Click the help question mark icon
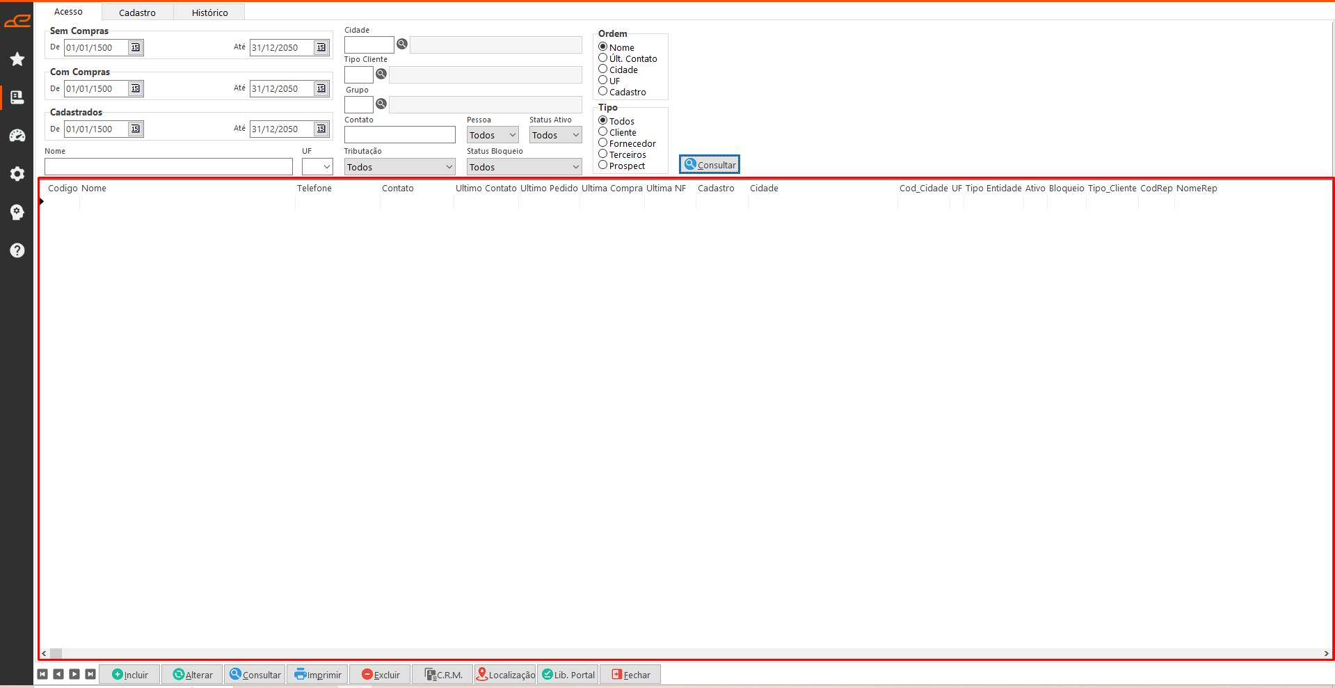Viewport: 1335px width, 688px height. [17, 250]
